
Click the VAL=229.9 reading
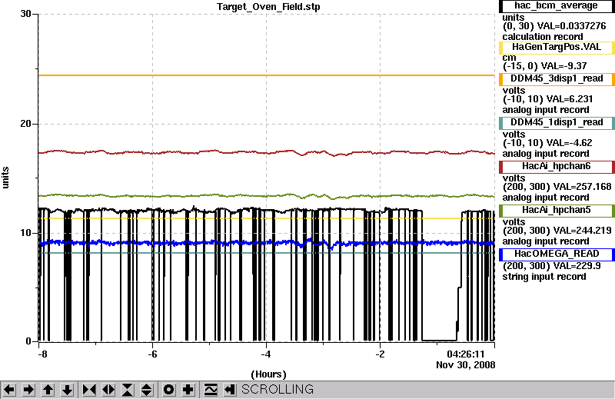click(573, 266)
